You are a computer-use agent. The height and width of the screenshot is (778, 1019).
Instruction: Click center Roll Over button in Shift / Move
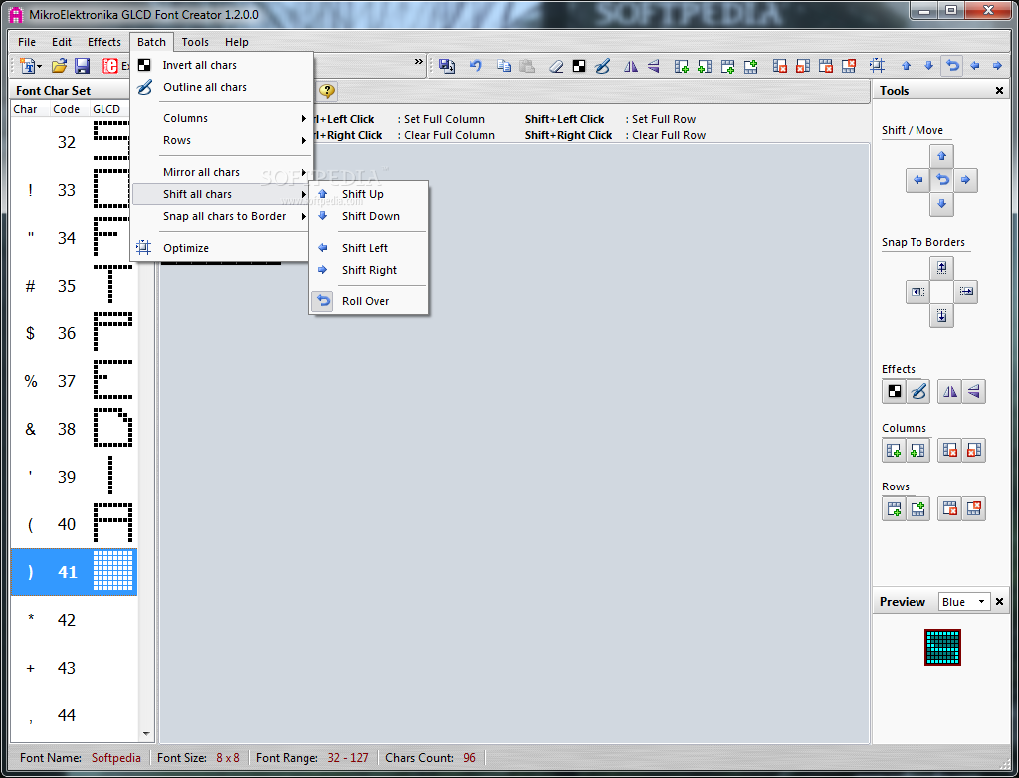point(941,180)
